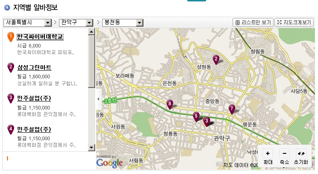Click the scroll down arrow of the list
The width and height of the screenshot is (318, 174).
(x=92, y=148)
